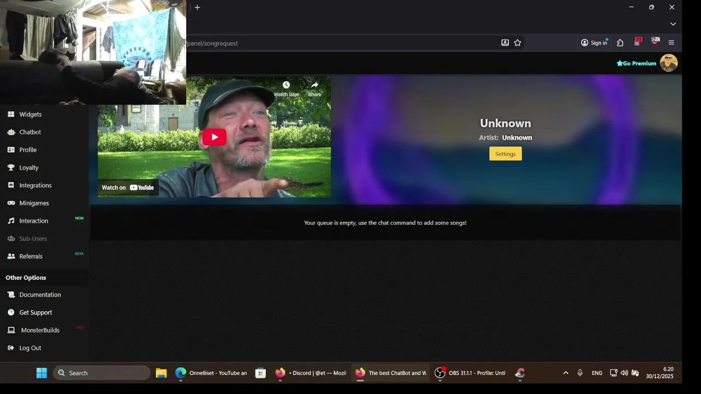701x394 pixels.
Task: Click the Windows taskbar Search box
Action: click(102, 373)
